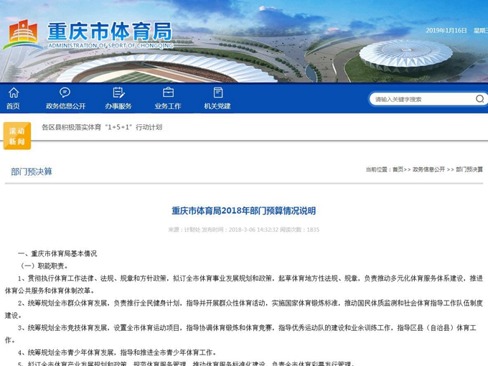Click the article title 重庆市体育局2018年部门预算情况说明
The height and width of the screenshot is (366, 488).
click(x=244, y=211)
